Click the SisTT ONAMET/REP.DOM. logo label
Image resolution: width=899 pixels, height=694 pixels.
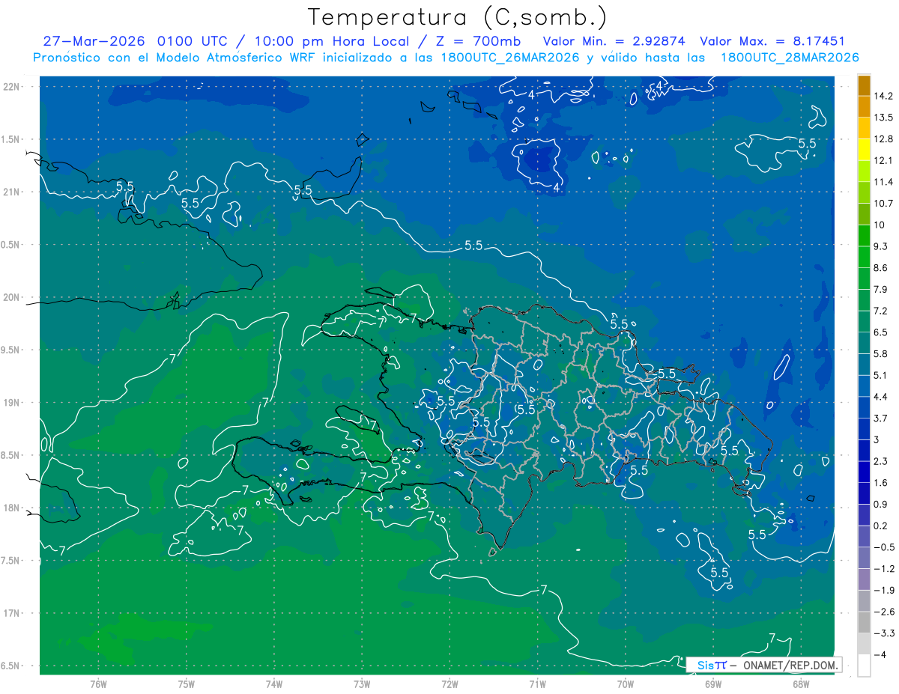click(763, 665)
